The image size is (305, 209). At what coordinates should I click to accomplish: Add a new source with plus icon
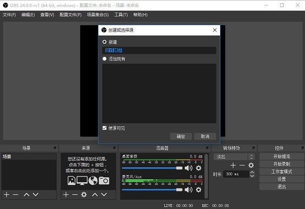pos(66,194)
